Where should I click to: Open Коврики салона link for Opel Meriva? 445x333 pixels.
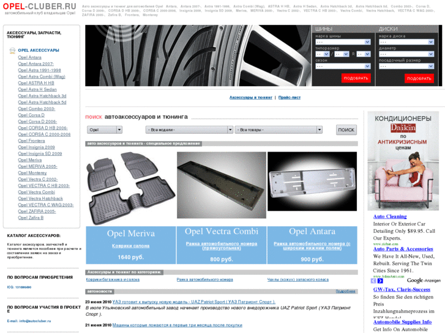130,246
